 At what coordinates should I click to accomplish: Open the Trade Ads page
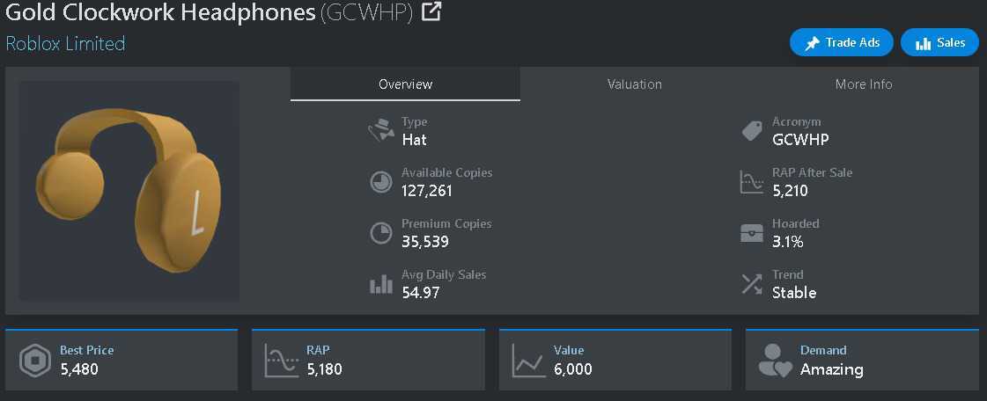(841, 42)
